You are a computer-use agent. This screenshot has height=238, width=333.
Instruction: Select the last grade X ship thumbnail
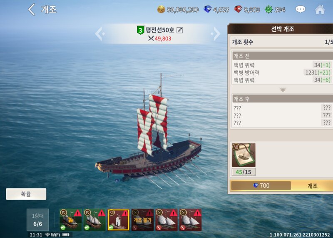click(191, 220)
